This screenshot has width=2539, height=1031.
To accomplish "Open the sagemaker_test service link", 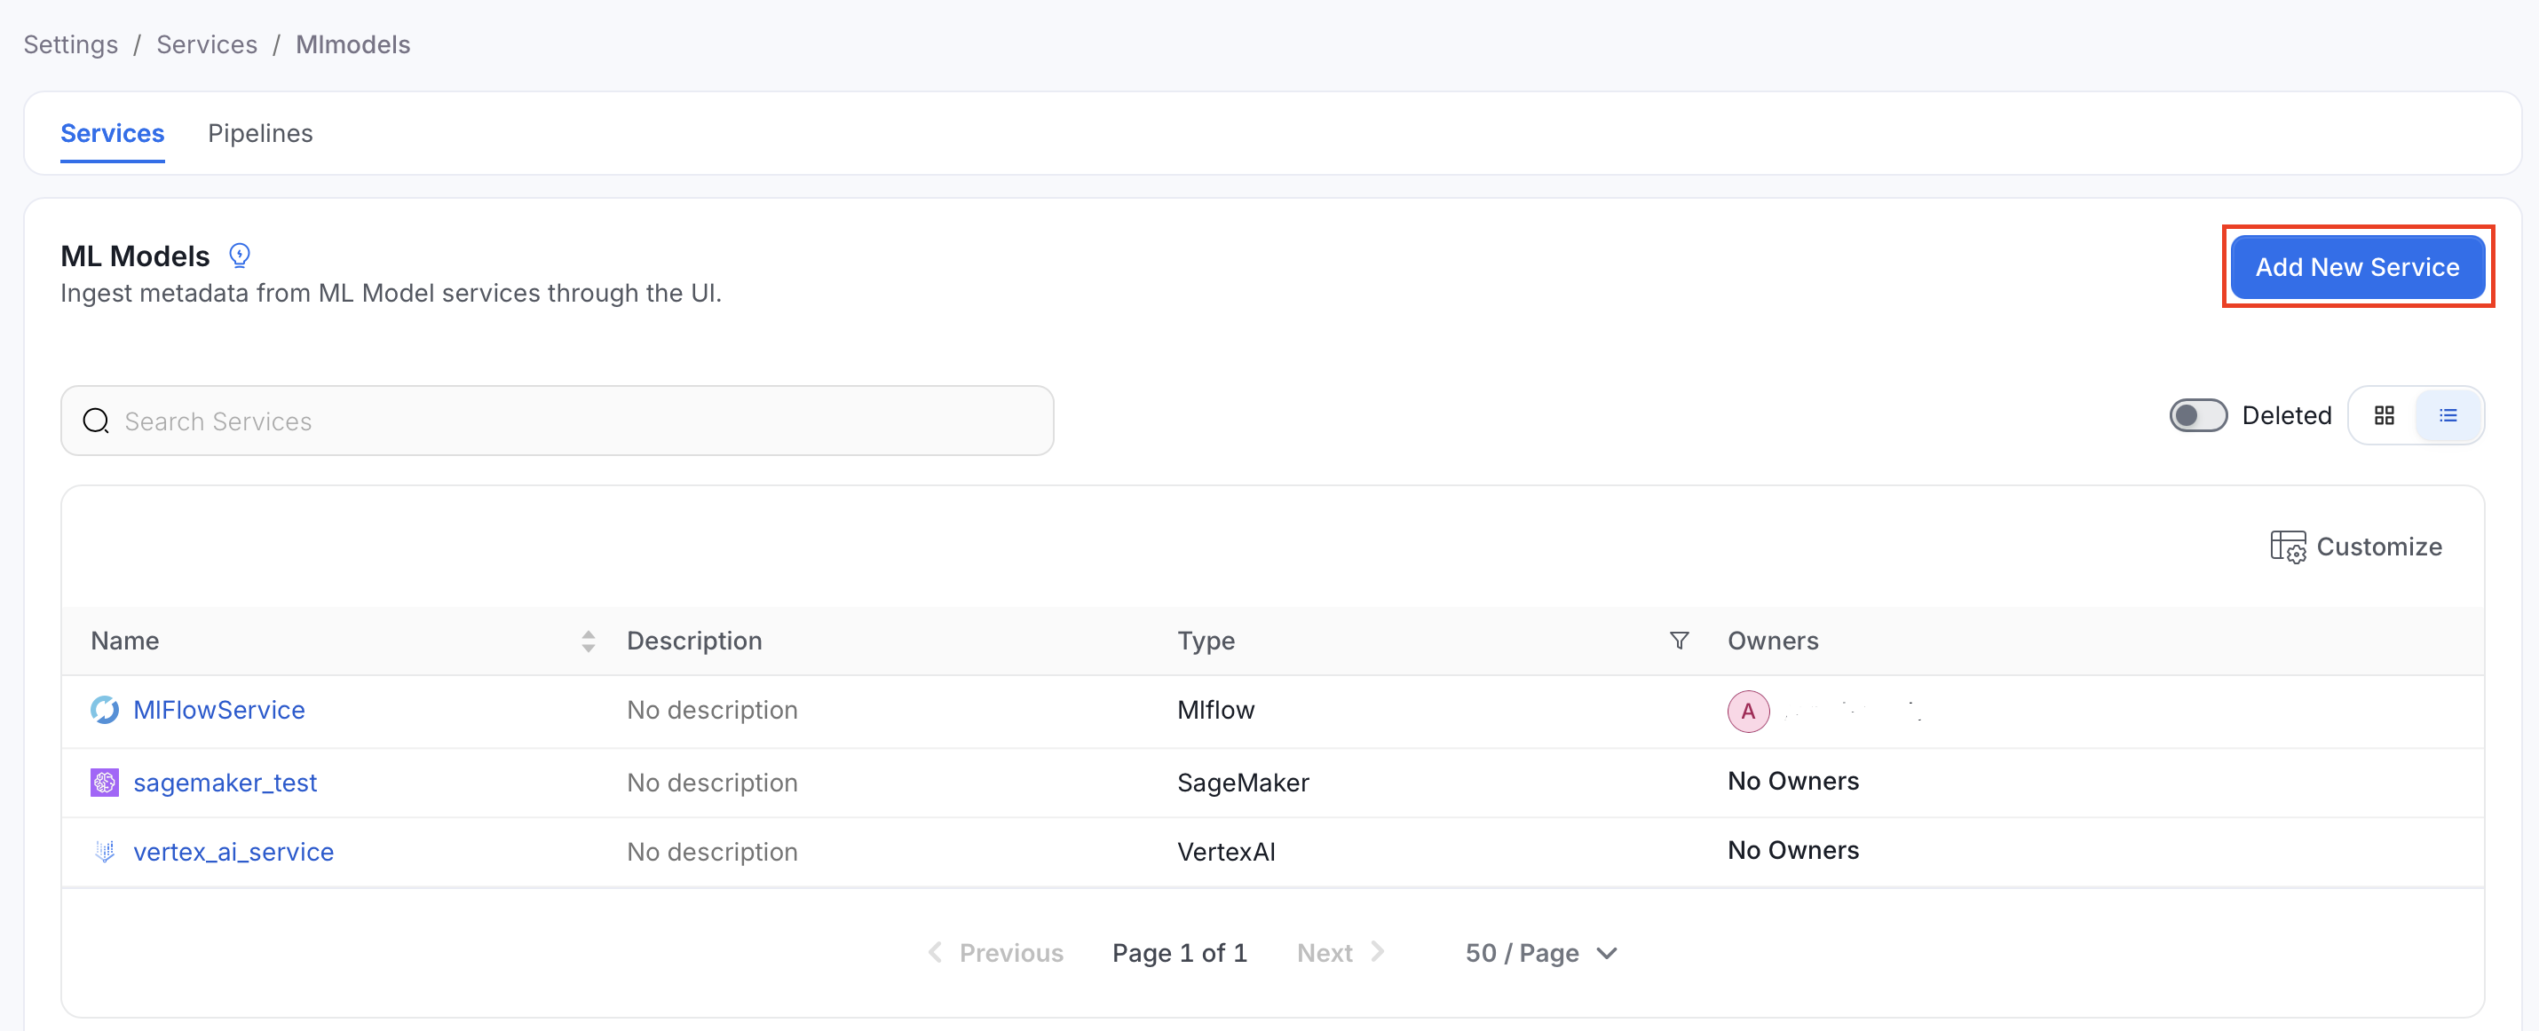I will (225, 783).
